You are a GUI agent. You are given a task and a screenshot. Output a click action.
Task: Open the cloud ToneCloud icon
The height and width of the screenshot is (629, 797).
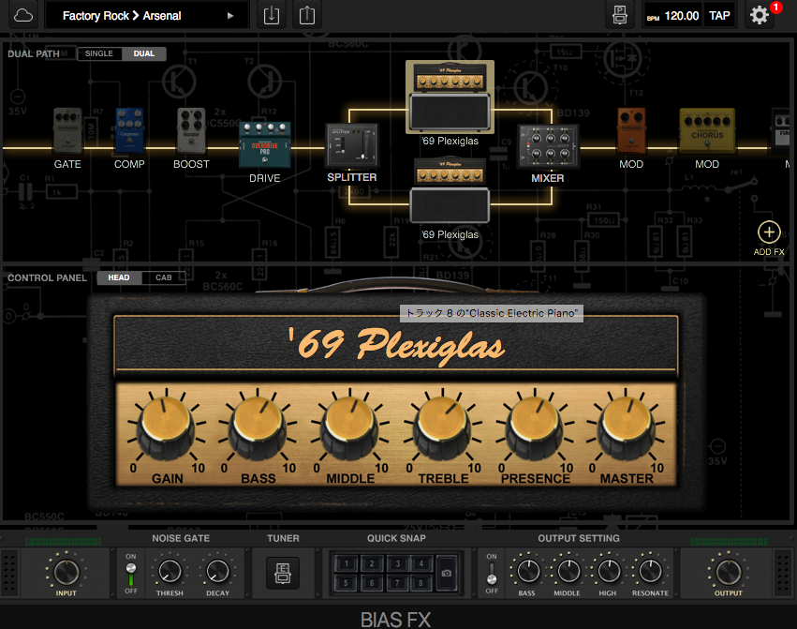22,16
